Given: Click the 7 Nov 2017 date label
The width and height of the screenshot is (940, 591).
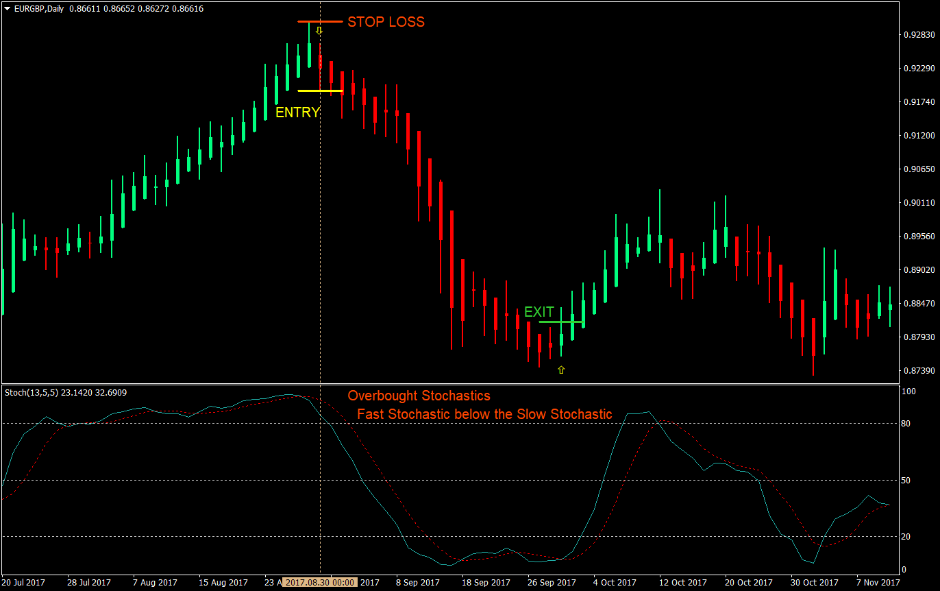Looking at the screenshot, I should coord(878,582).
